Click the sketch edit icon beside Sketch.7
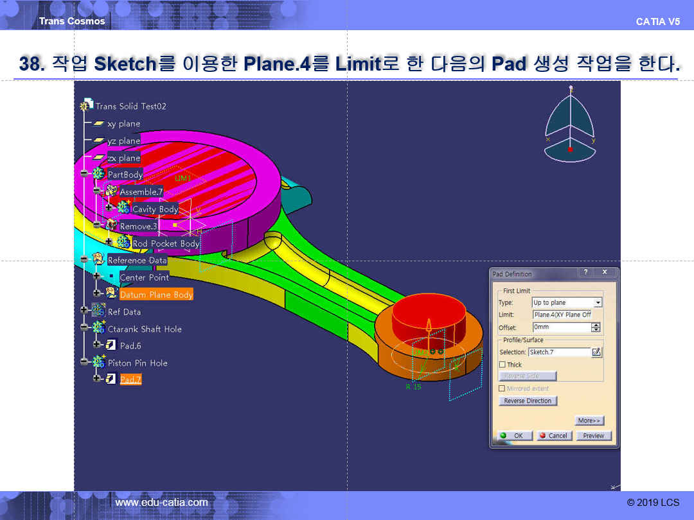Viewport: 694px width, 520px height. [596, 352]
